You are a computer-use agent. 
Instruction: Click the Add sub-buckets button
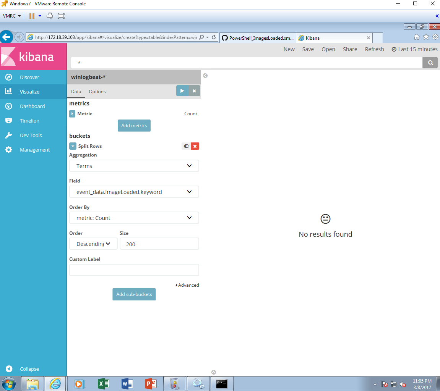(x=134, y=294)
